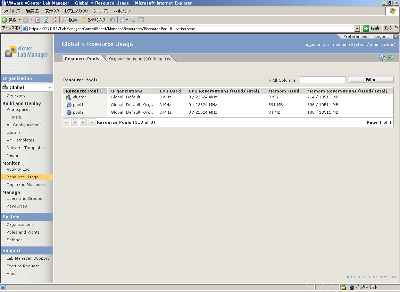This screenshot has height=292, width=400.
Task: Go to next page of Resource Pools
Action: pyautogui.click(x=83, y=122)
